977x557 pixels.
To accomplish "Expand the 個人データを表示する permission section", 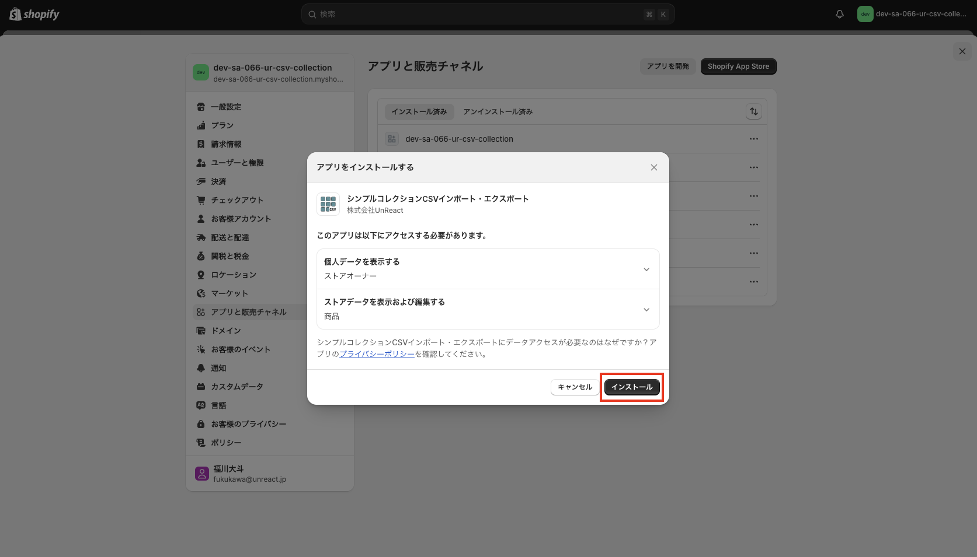I will click(488, 269).
